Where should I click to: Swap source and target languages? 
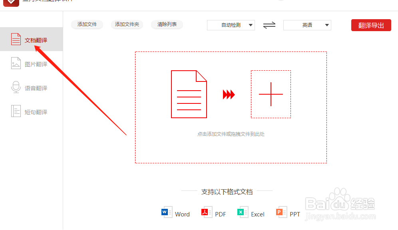point(269,25)
